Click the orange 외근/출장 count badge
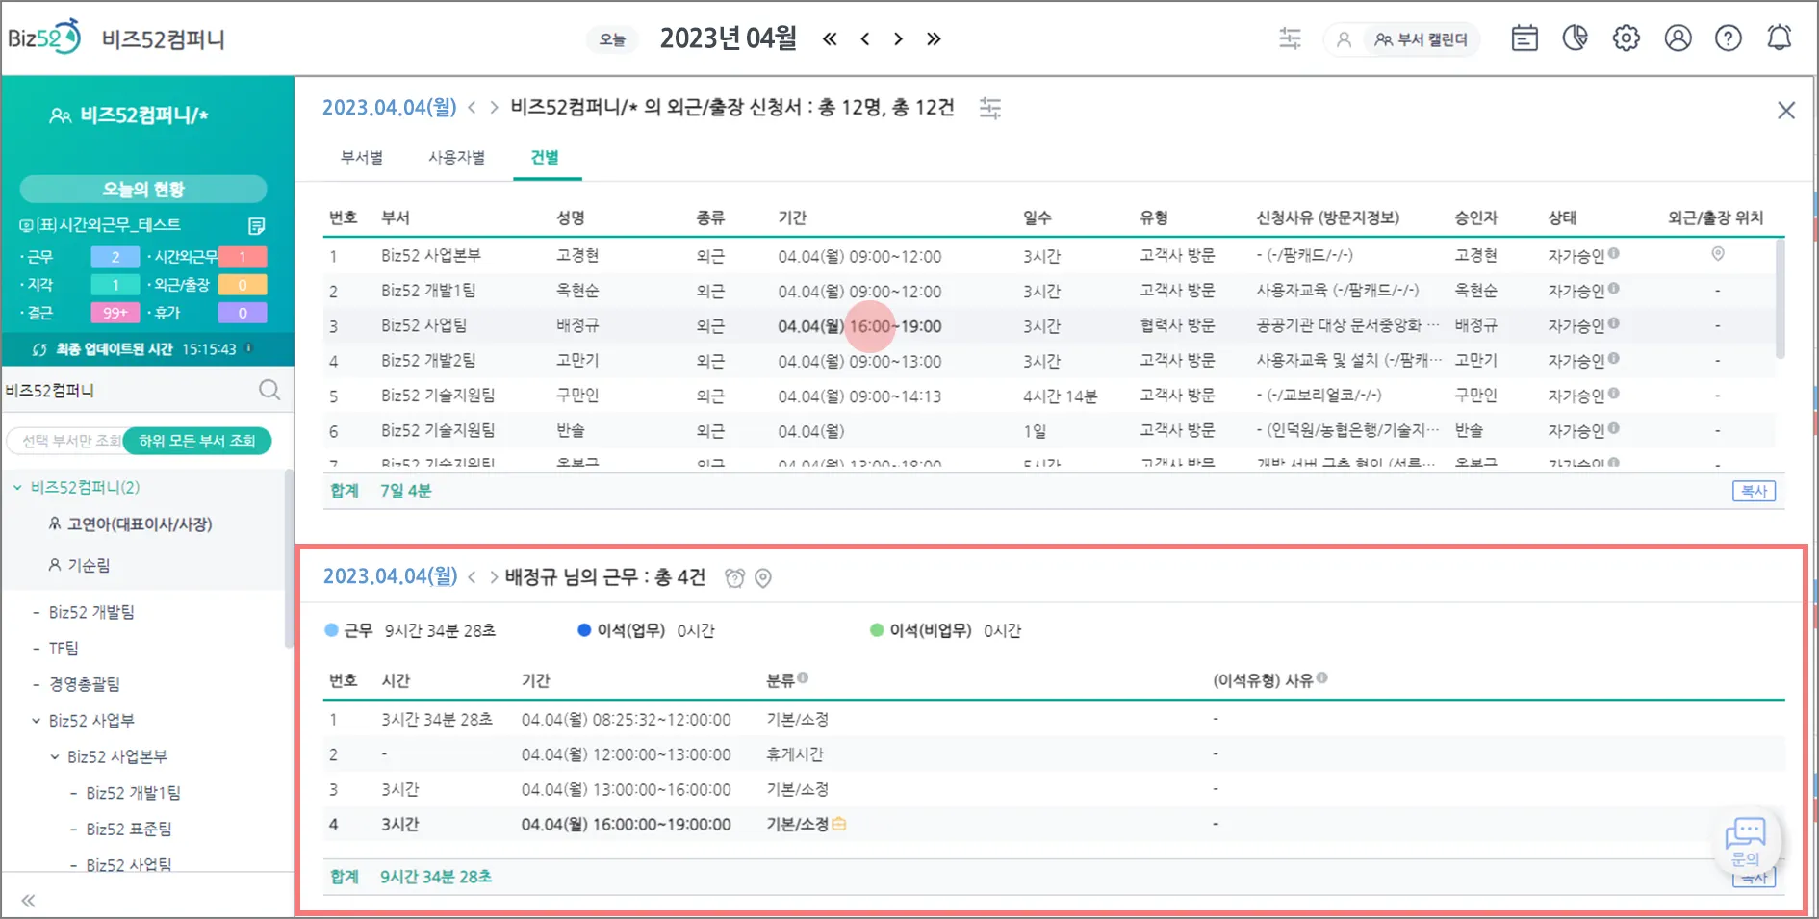Screen dimensions: 1819x919 [x=243, y=285]
